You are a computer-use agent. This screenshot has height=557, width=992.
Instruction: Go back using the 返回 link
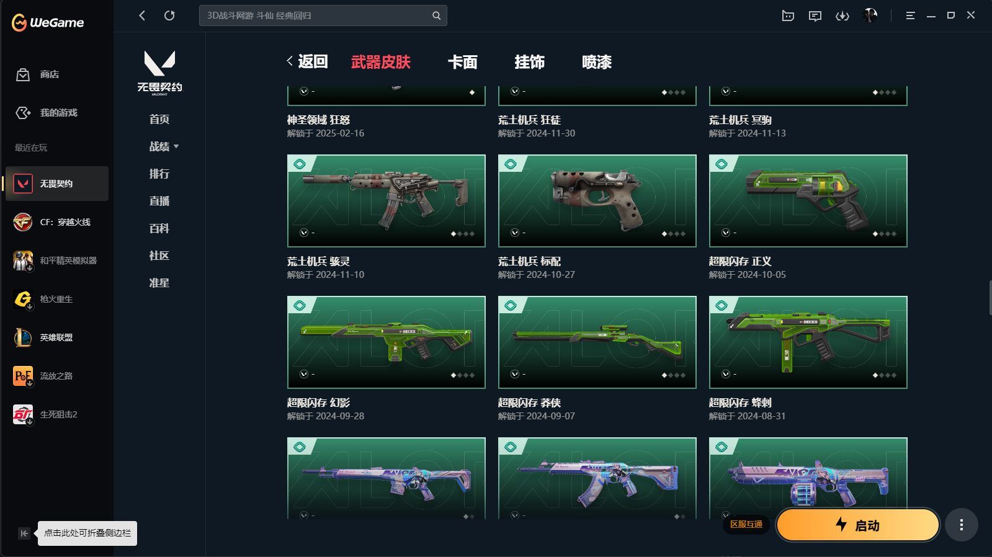307,61
